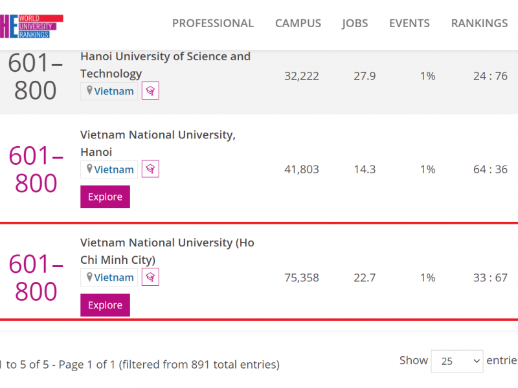This screenshot has height=388, width=518.
Task: Open the Events menu item
Action: (x=409, y=23)
